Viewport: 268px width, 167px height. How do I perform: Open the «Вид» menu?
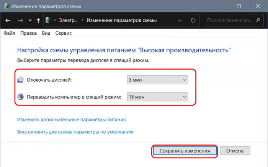46,33
